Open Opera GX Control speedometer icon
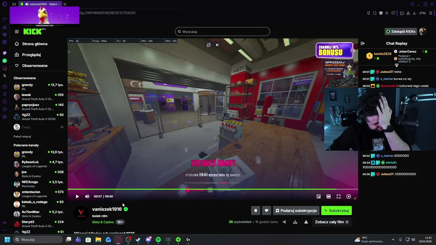436x245 pixels. tap(4, 19)
